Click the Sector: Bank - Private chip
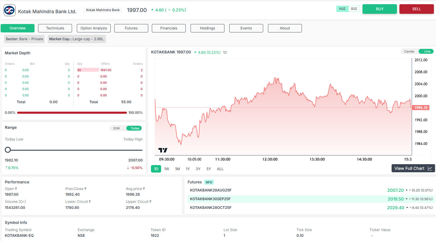Screen dimensions: 436x241 24,39
